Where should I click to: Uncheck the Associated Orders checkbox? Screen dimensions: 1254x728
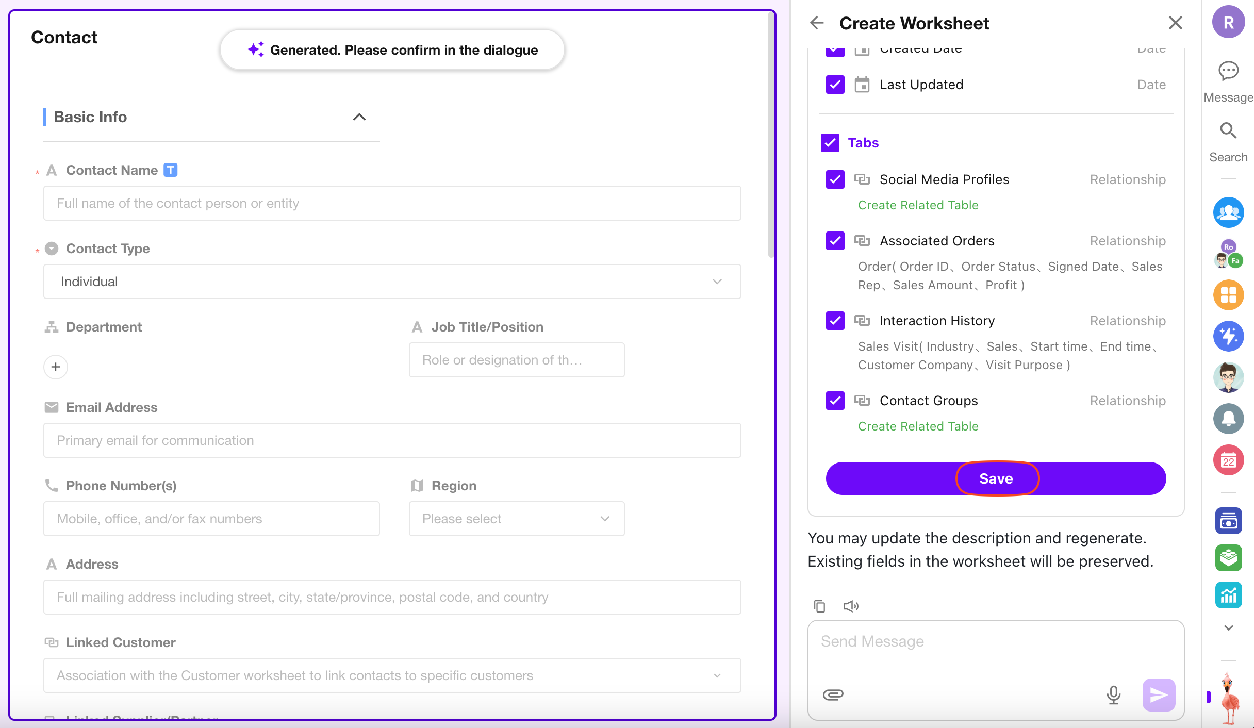[x=835, y=241]
